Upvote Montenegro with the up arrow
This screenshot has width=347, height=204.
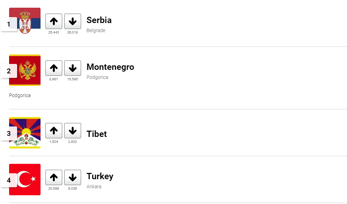[x=54, y=68]
